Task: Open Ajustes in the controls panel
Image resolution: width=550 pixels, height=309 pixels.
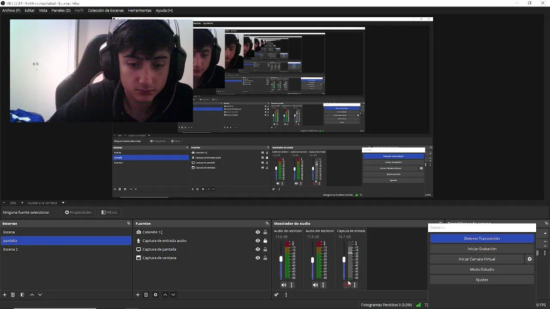Action: 482,280
